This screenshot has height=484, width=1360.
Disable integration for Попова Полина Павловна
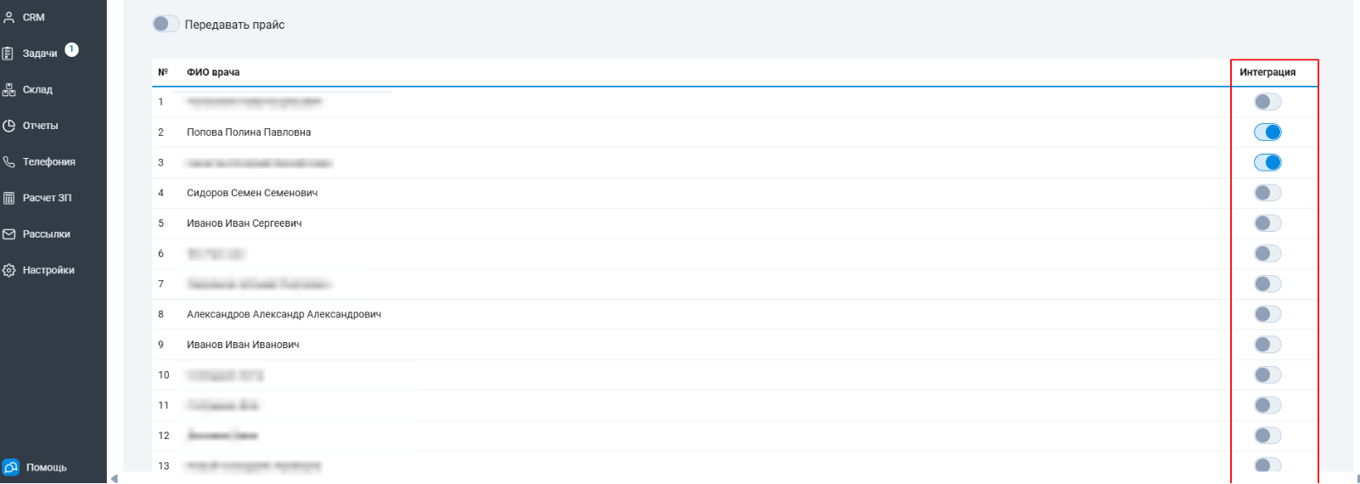(1267, 132)
